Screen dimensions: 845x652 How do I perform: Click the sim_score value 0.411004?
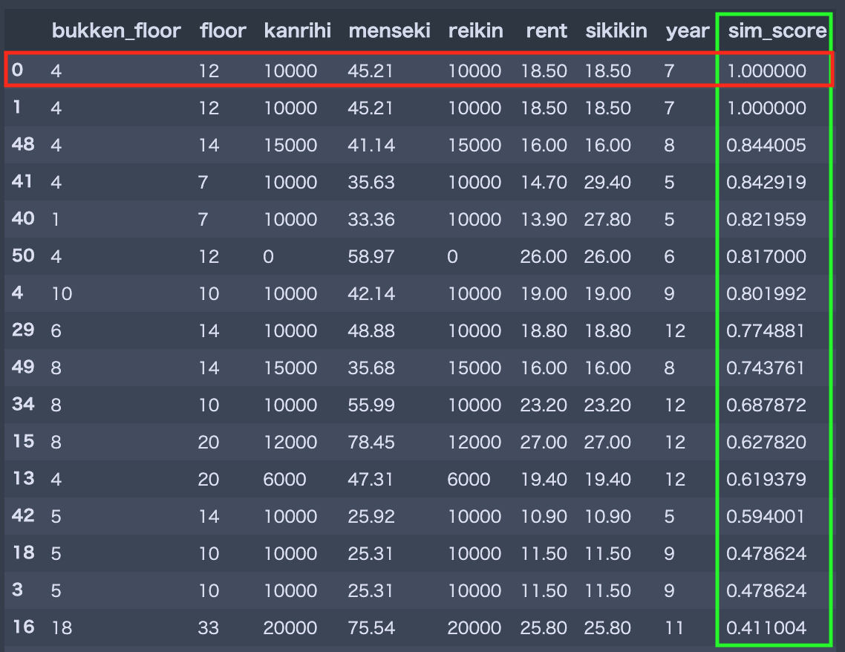tap(766, 627)
